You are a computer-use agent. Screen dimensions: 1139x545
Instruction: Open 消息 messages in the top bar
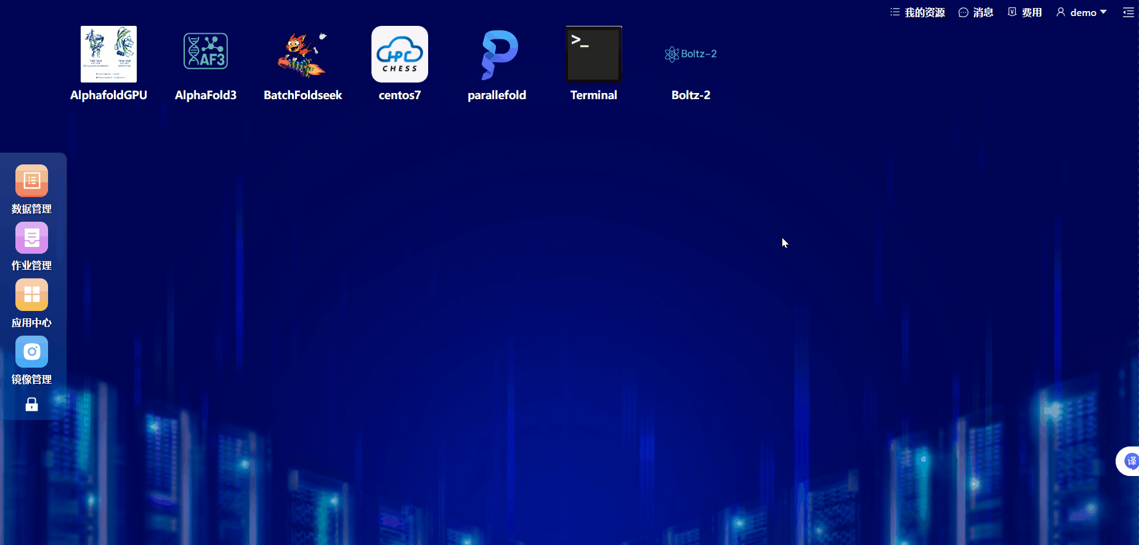[976, 12]
